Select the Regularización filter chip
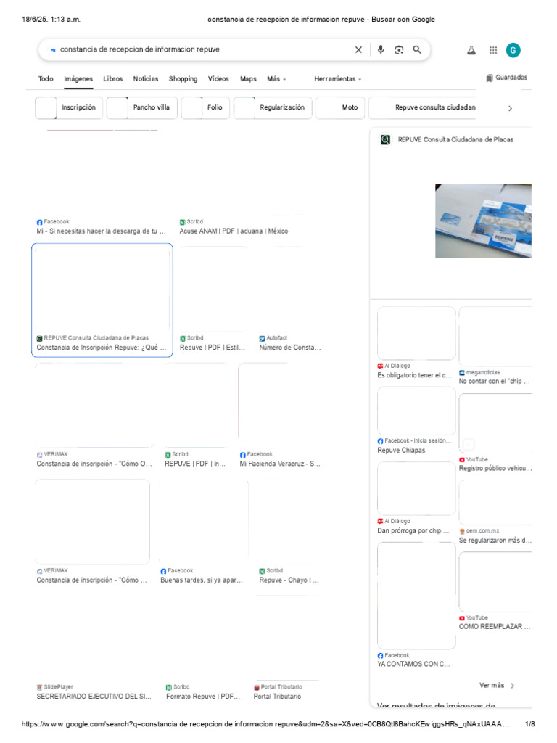Screen dimensions: 557x743 point(273,107)
